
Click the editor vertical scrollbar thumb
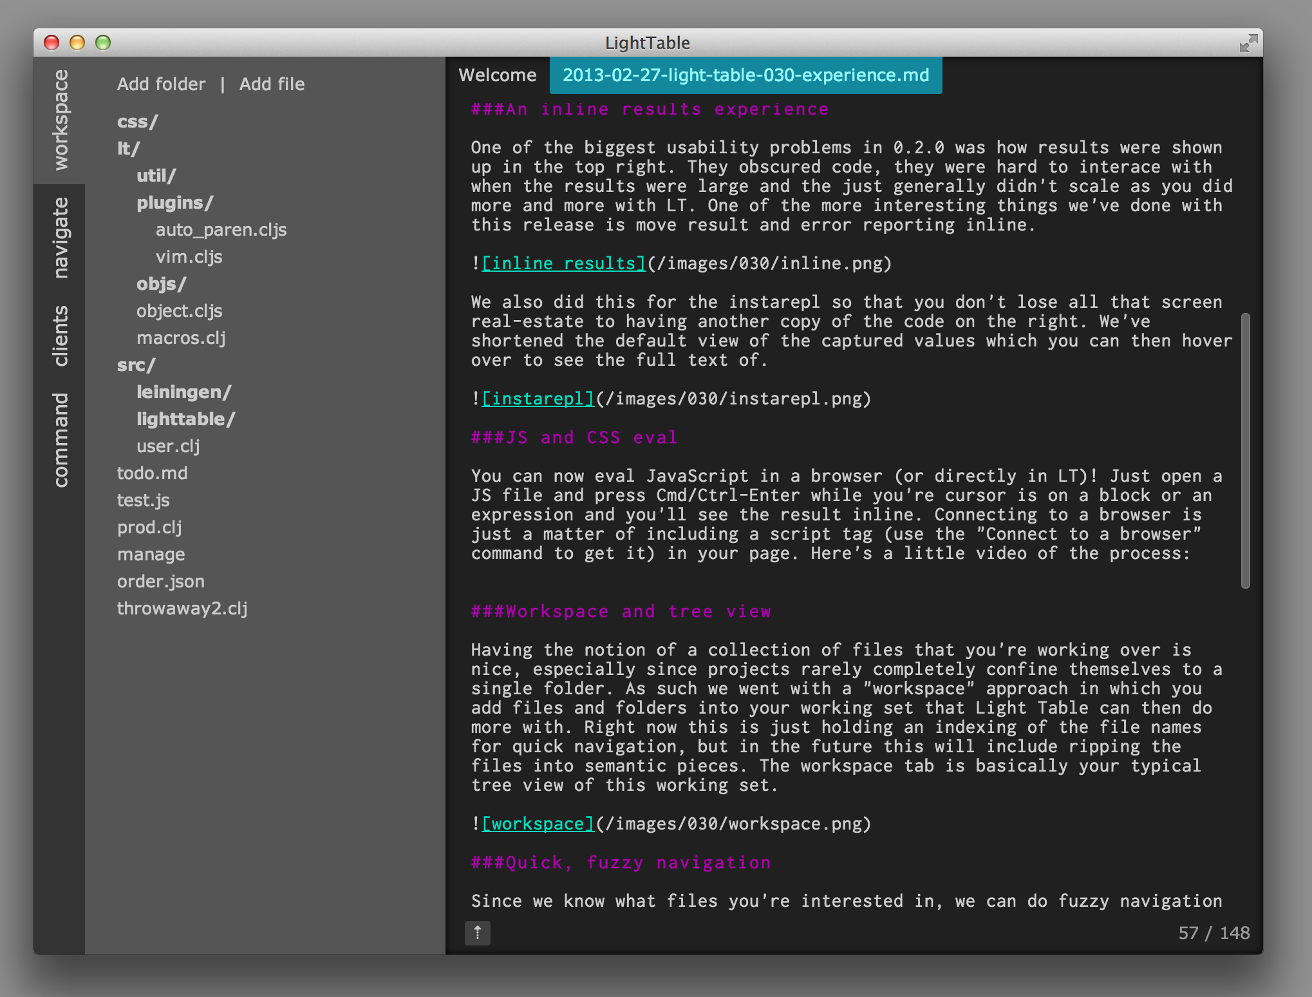[x=1245, y=451]
